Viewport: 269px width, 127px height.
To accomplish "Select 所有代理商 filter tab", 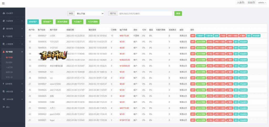I will tap(62, 22).
